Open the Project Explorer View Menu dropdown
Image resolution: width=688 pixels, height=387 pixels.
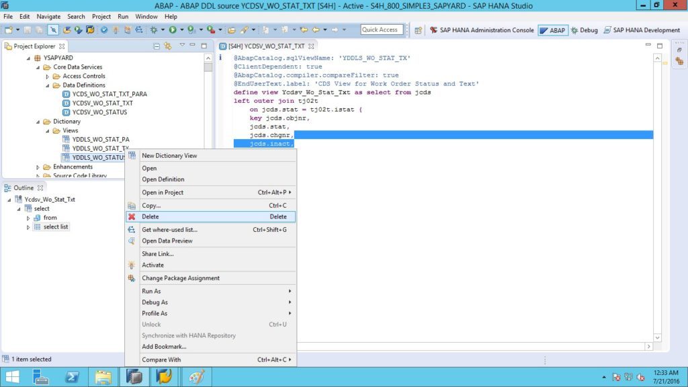(x=182, y=46)
